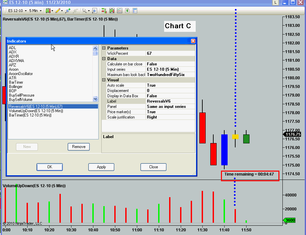Select ATR in the indicator list

click(12, 78)
